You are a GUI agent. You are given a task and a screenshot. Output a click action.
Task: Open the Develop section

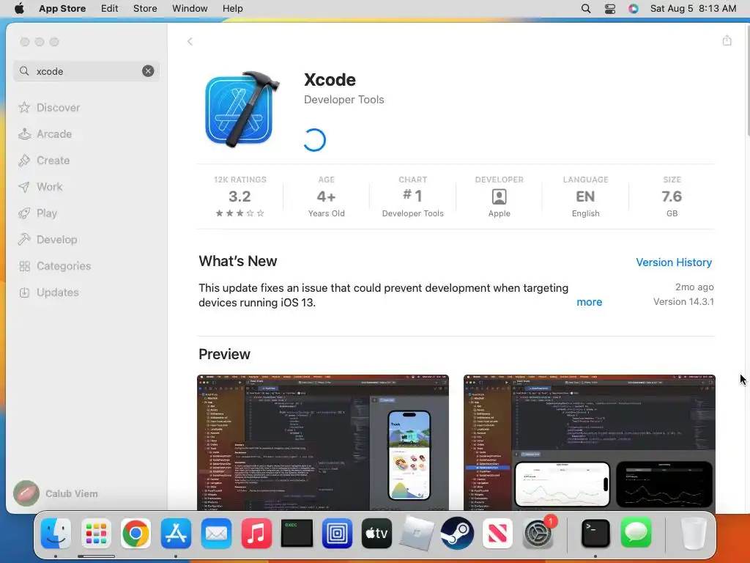coord(48,240)
